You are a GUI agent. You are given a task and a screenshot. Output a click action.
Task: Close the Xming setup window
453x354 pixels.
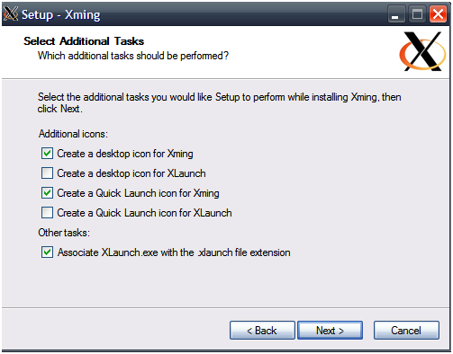(438, 14)
